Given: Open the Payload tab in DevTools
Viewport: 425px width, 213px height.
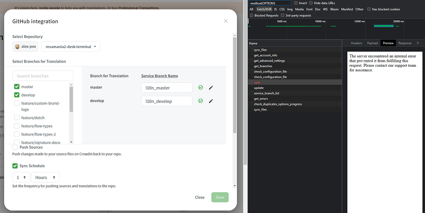Looking at the screenshot, I should tap(372, 43).
